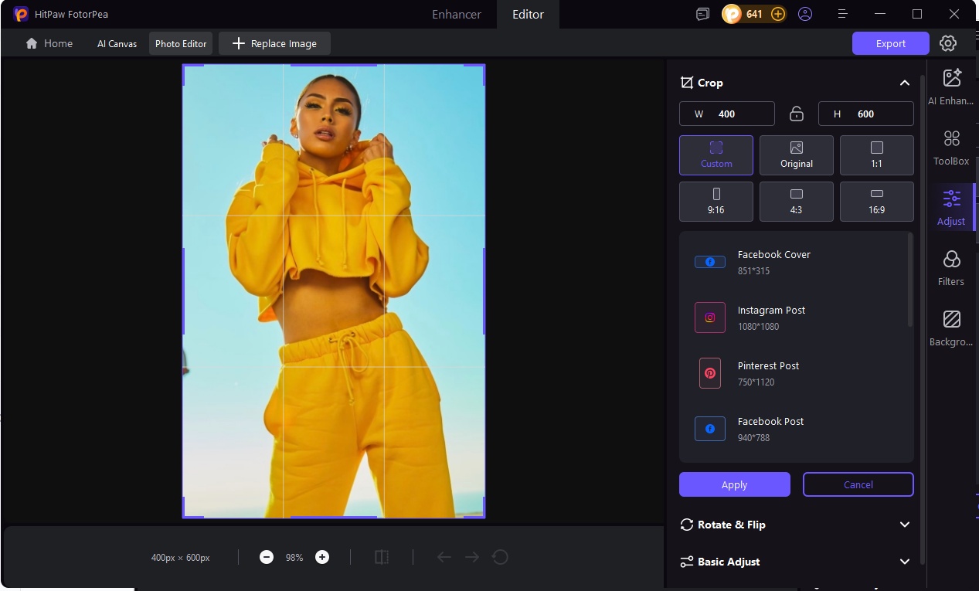This screenshot has width=979, height=591.
Task: Select the 9:16 crop ratio
Action: 716,201
